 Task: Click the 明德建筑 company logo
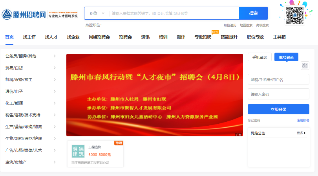pos(78,151)
